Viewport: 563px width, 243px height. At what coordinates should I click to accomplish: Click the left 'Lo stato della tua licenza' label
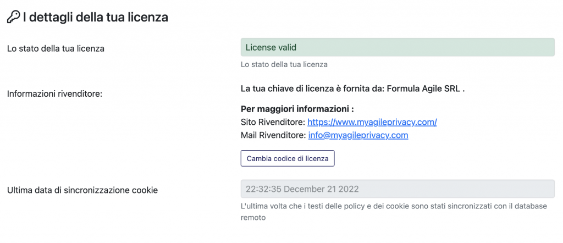[x=56, y=48]
